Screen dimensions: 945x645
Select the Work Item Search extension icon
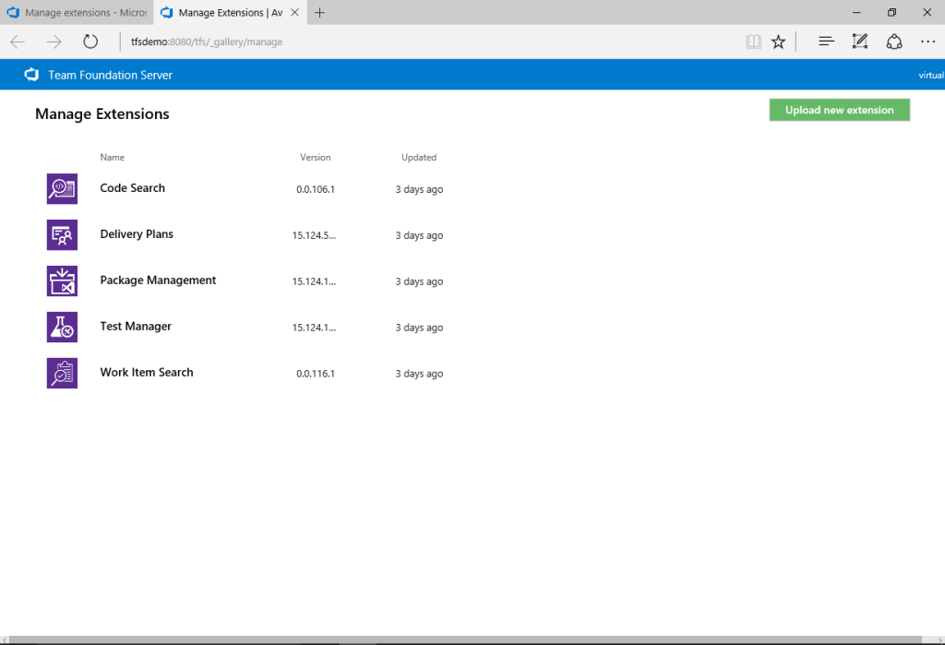coord(61,373)
